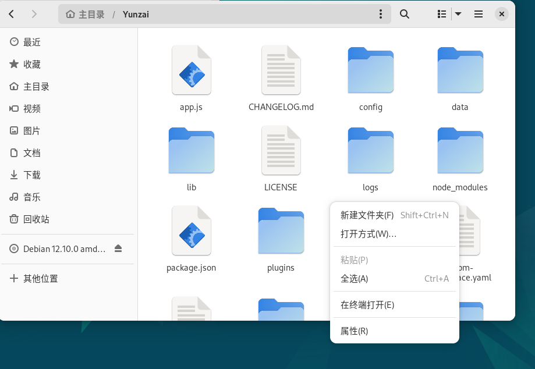Go to 主目录 in the path bar
Image resolution: width=535 pixels, height=369 pixels.
coord(86,14)
